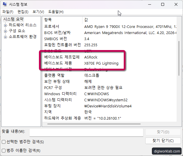The image size is (183, 156).
Task: Click the 한국 region value
Action: tap(88, 112)
